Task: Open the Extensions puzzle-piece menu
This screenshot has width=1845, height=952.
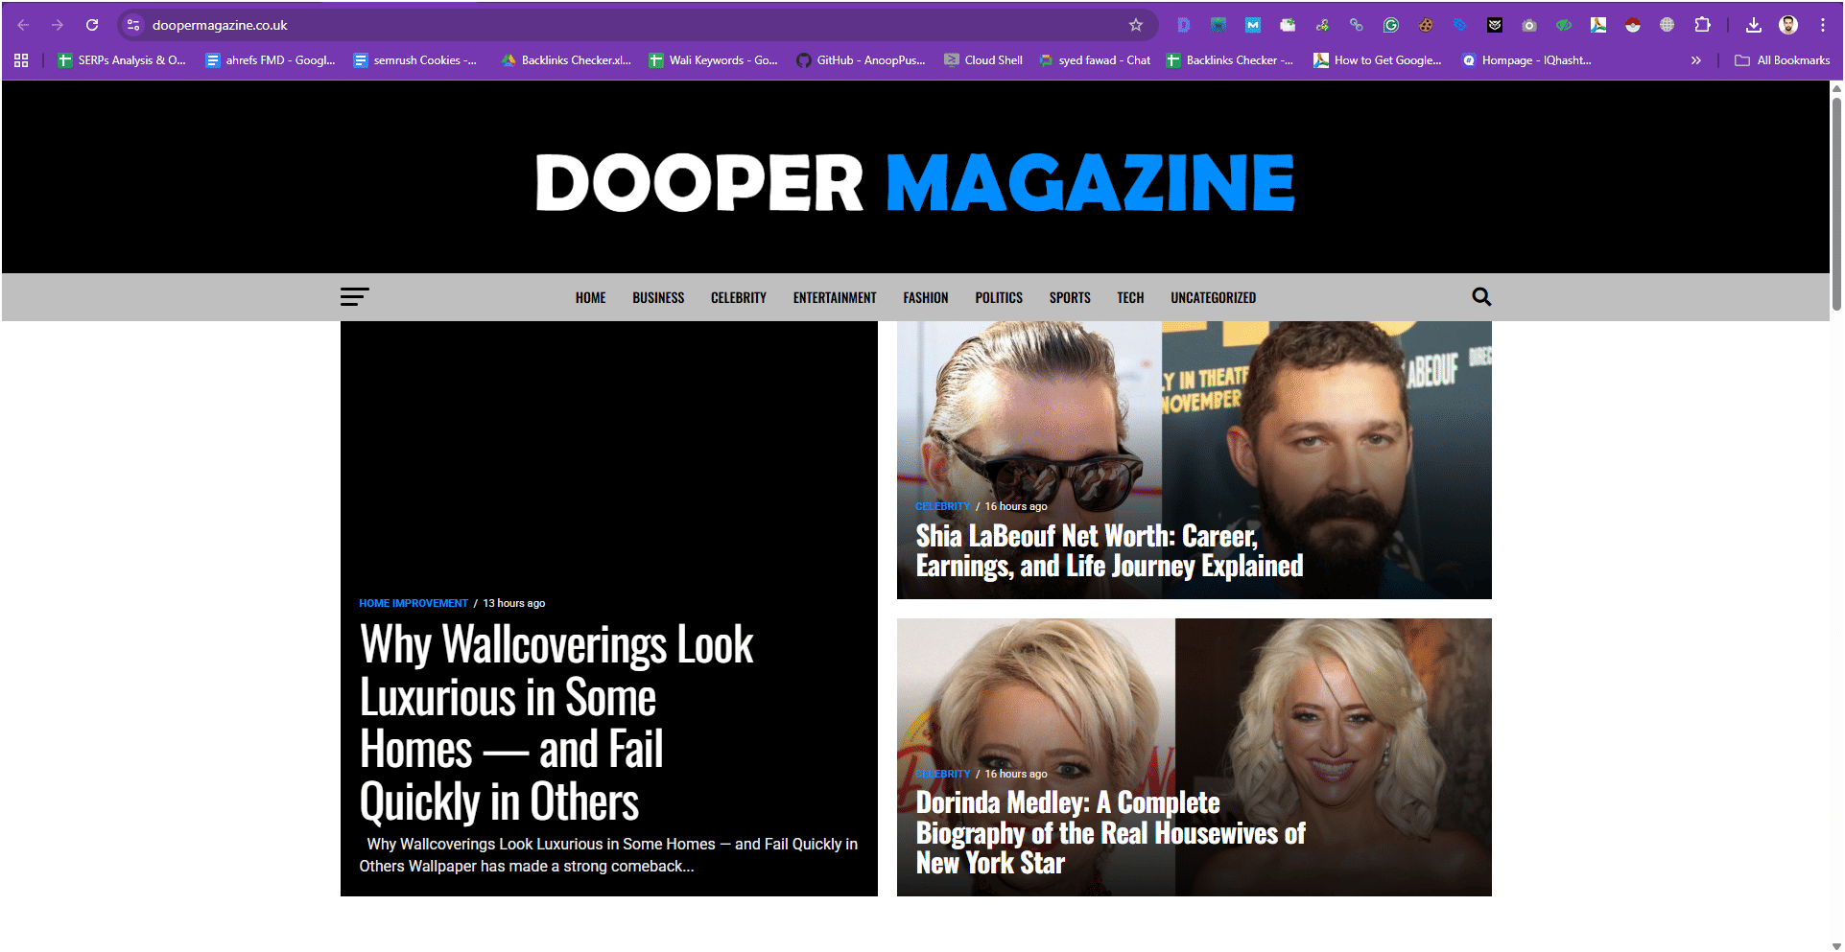Action: coord(1702,25)
